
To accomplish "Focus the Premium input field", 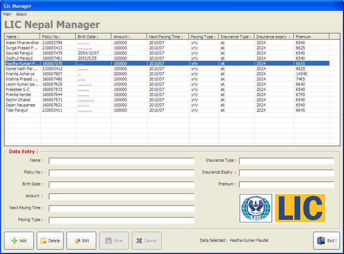I will pos(286,185).
